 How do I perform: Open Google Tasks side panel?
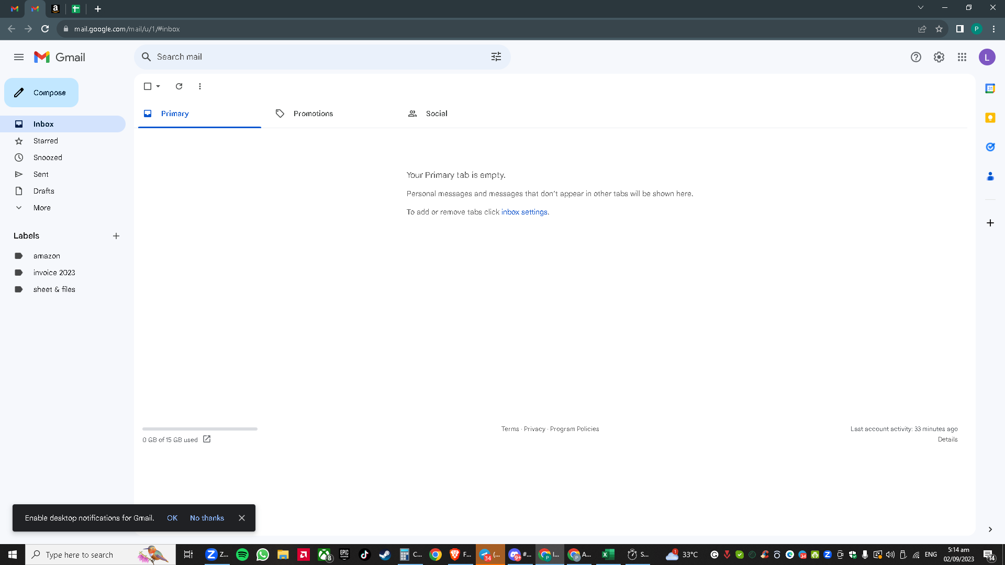coord(990,147)
